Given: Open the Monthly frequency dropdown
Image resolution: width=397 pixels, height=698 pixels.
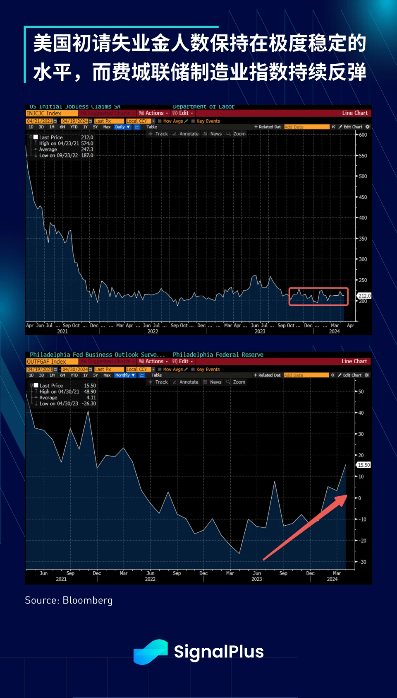Looking at the screenshot, I should pyautogui.click(x=125, y=375).
